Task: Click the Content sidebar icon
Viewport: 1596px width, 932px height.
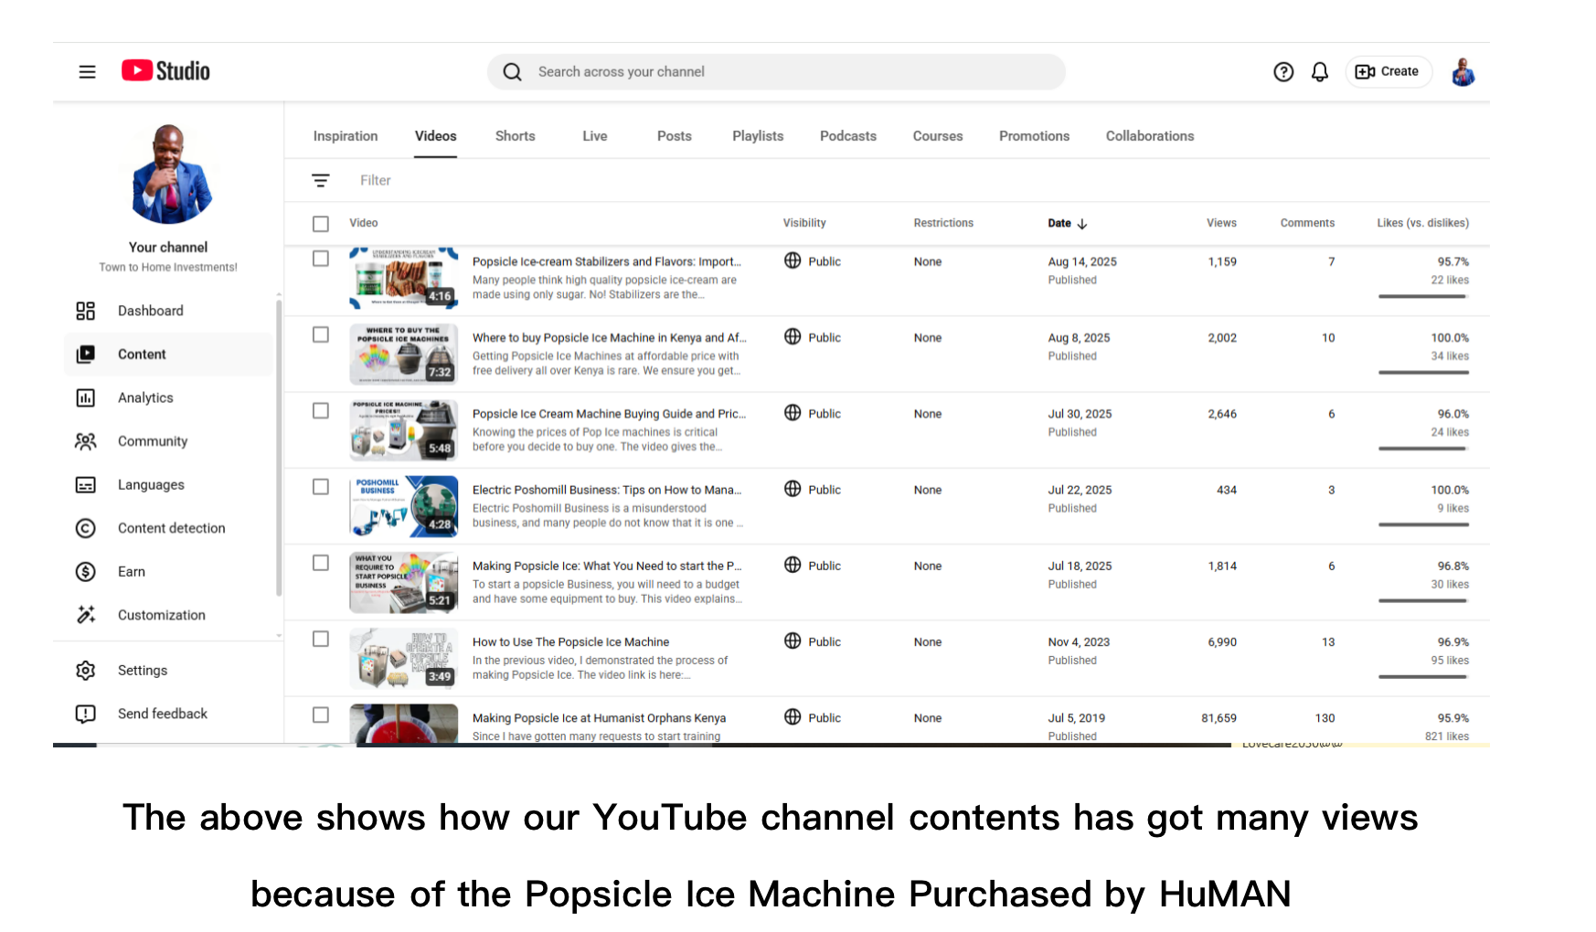Action: [85, 354]
